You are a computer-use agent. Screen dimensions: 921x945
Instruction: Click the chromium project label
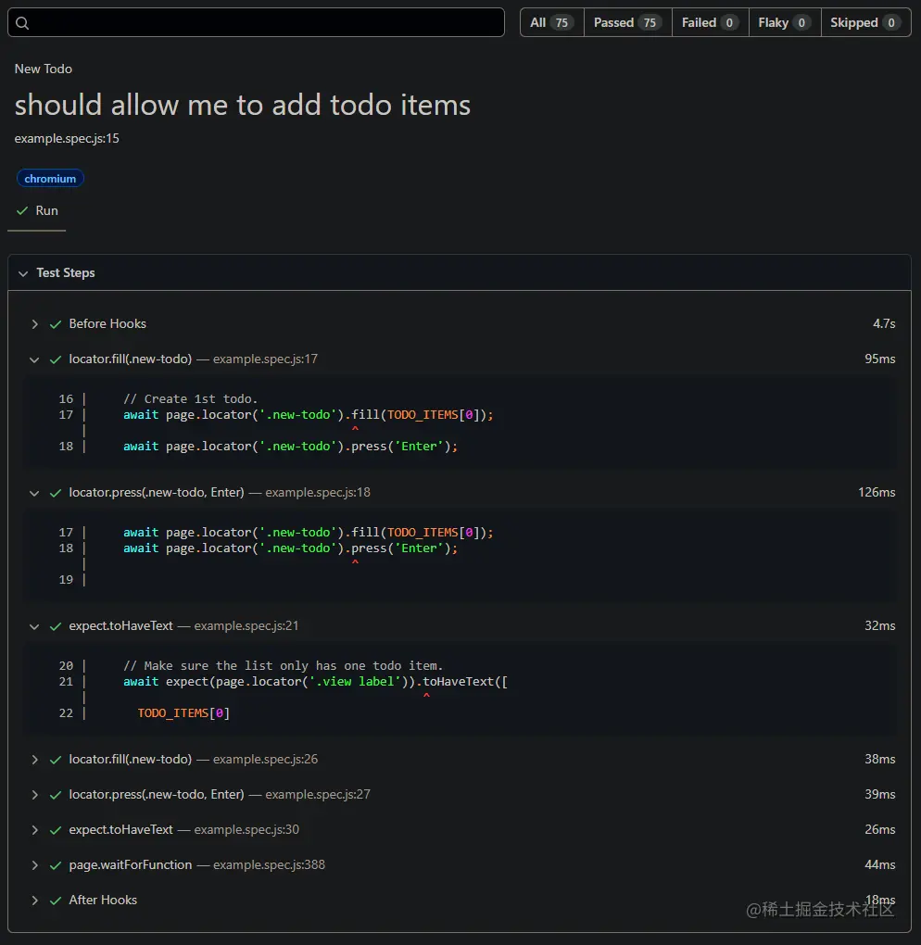click(x=50, y=179)
